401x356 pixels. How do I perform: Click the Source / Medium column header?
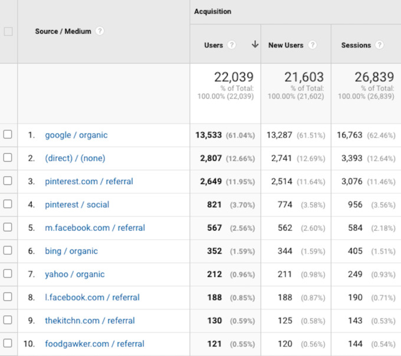pyautogui.click(x=63, y=31)
